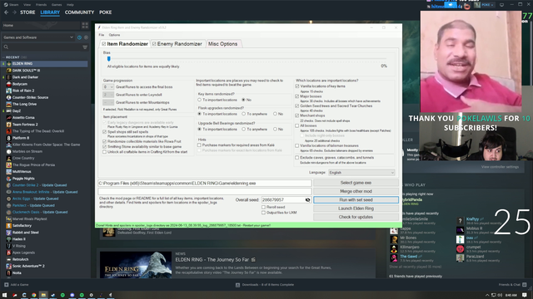This screenshot has width=533, height=299.
Task: Click the Dark Souls III game icon
Action: [9, 71]
